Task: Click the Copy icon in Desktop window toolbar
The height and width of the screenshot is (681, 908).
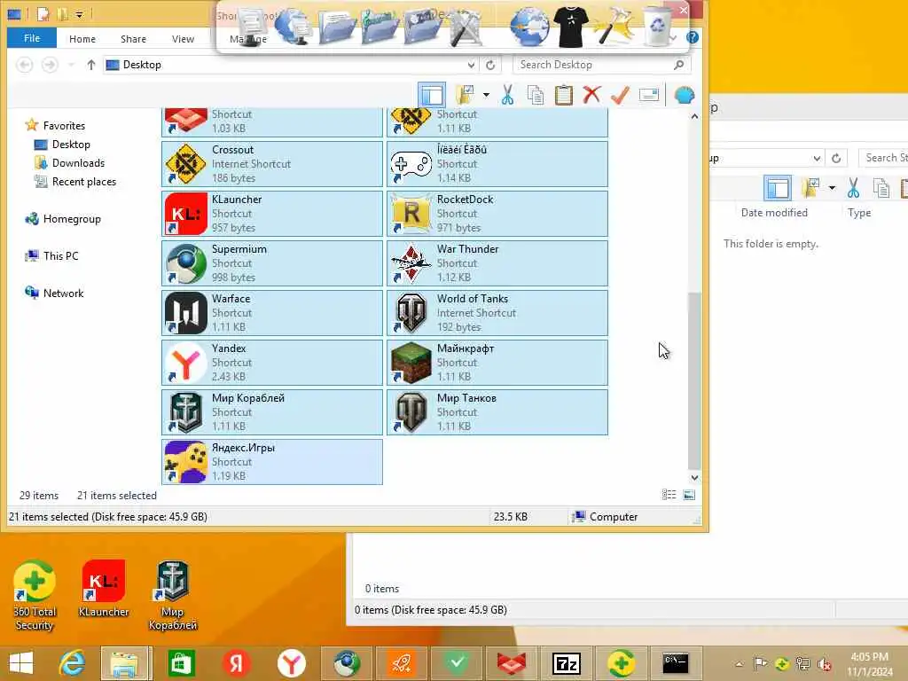Action: pyautogui.click(x=536, y=95)
